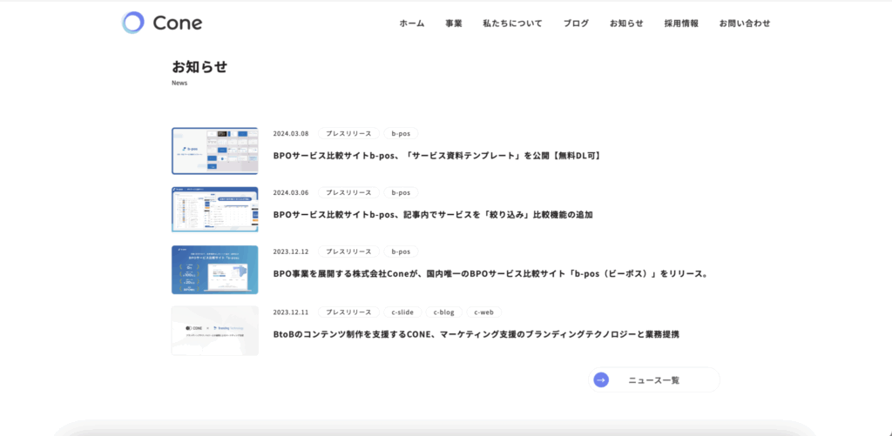Filter by the c-slide tag
Screen dimensions: 892x436
[402, 312]
